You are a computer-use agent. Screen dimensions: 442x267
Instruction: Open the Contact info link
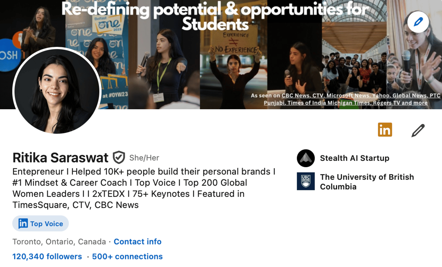pos(137,242)
